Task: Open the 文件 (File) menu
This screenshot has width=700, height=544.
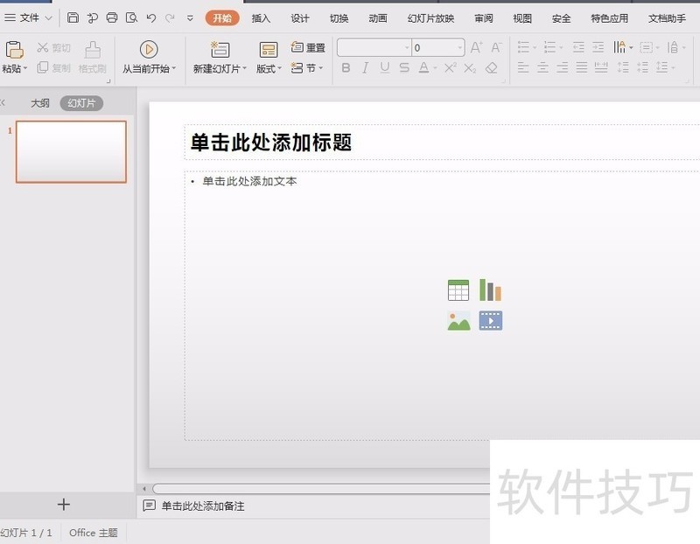Action: (x=28, y=17)
